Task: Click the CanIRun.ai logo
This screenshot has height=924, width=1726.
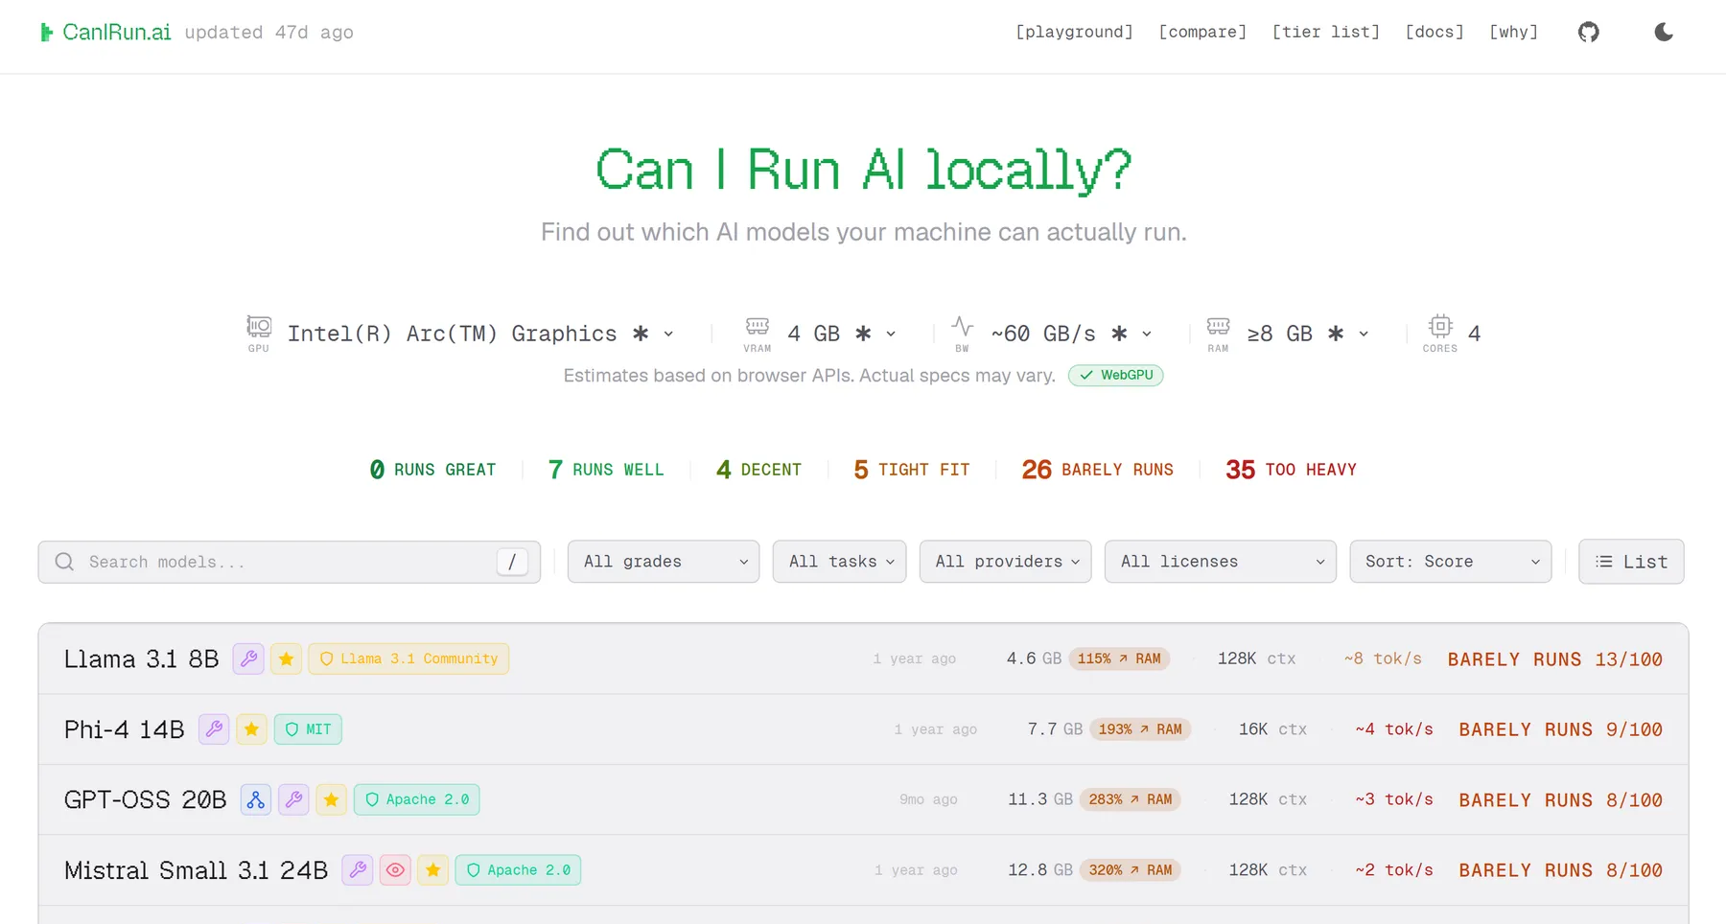Action: 105,32
